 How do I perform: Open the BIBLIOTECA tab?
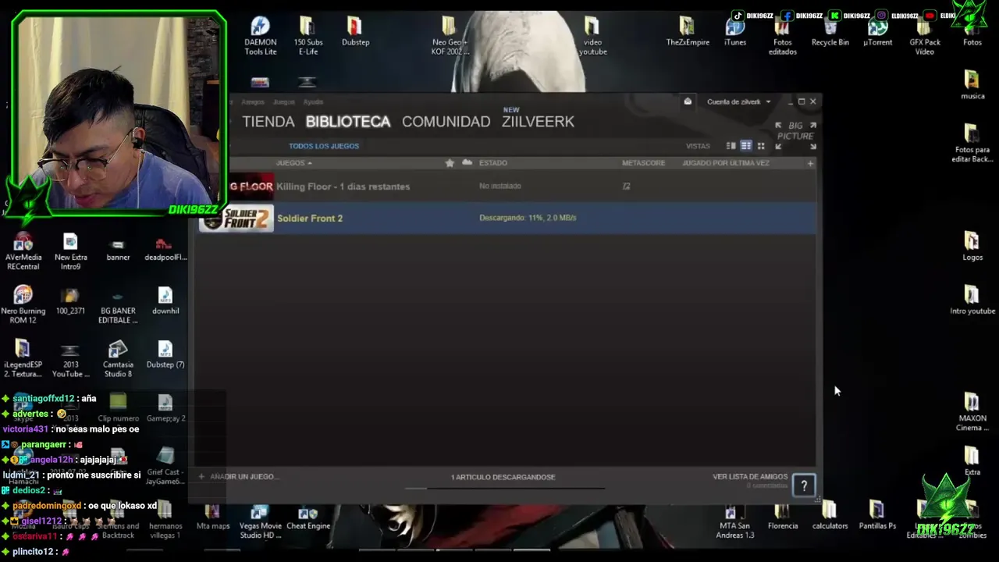(x=348, y=122)
